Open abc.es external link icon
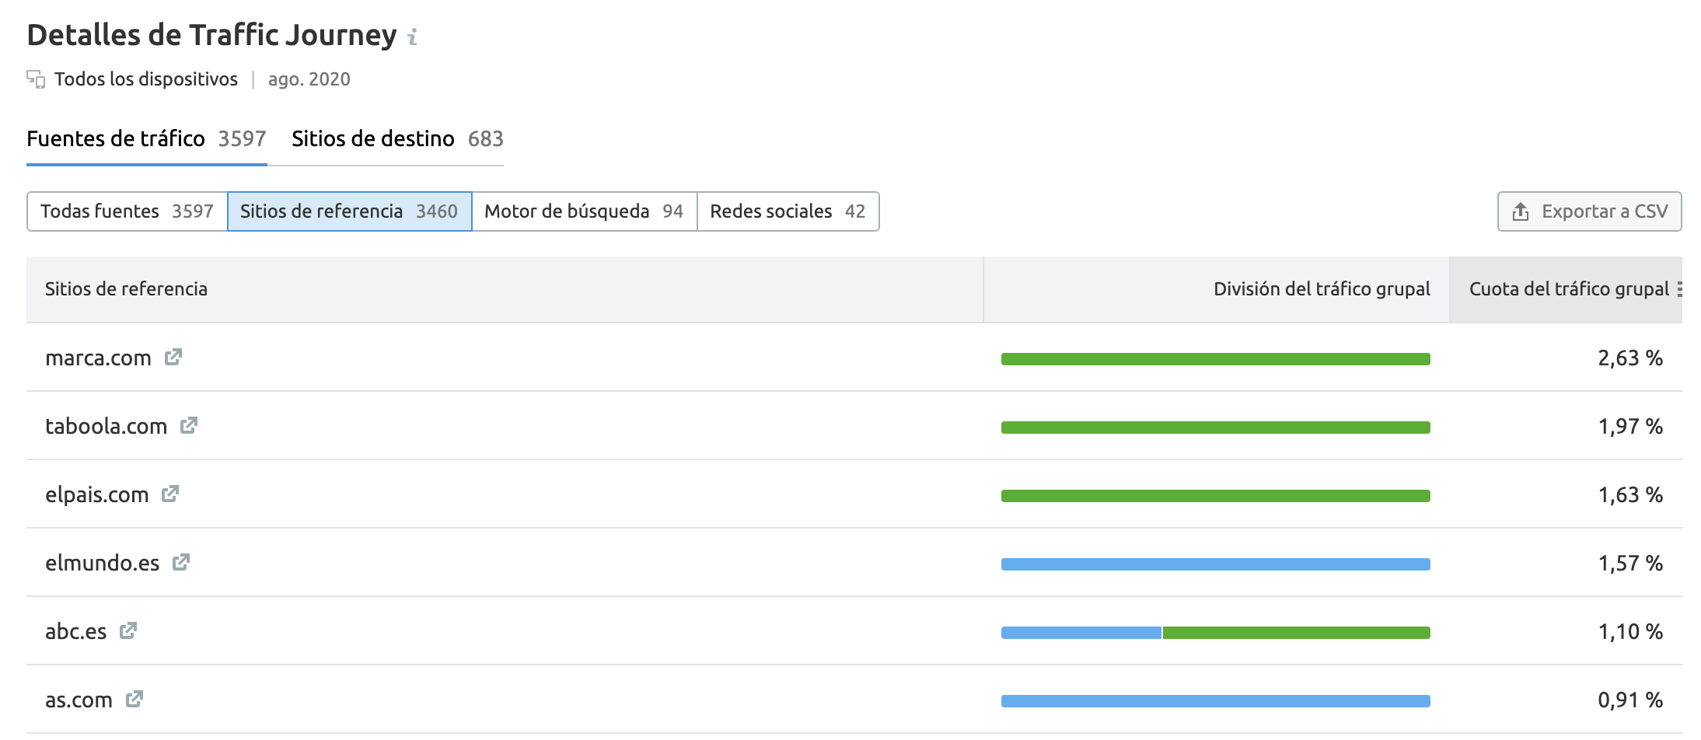1701x740 pixels. (x=128, y=630)
